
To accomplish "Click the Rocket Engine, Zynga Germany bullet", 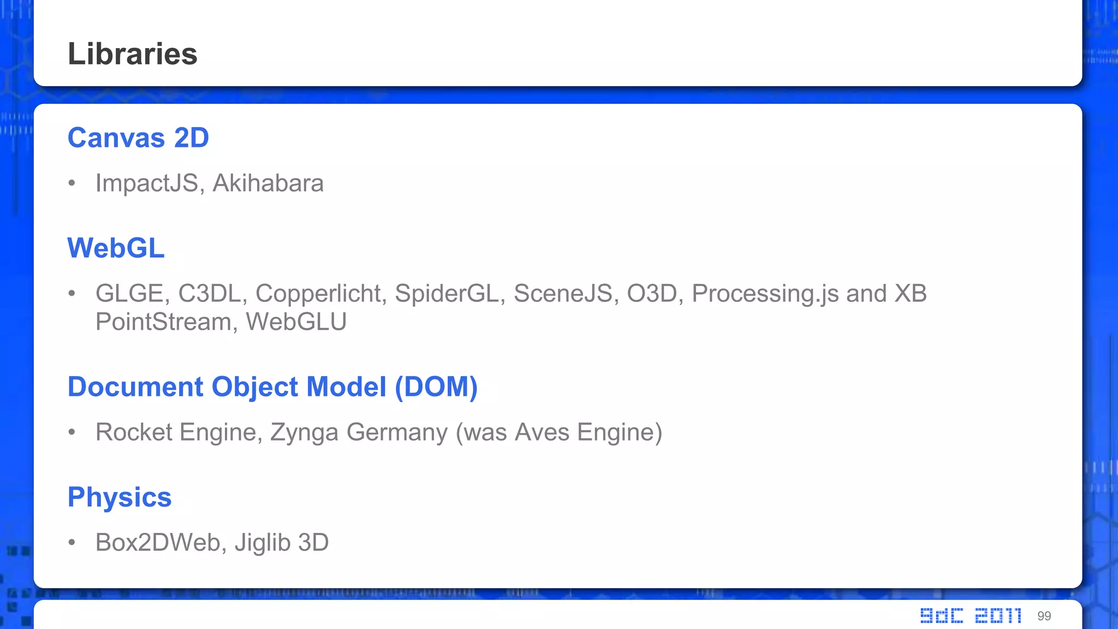I will pos(378,432).
